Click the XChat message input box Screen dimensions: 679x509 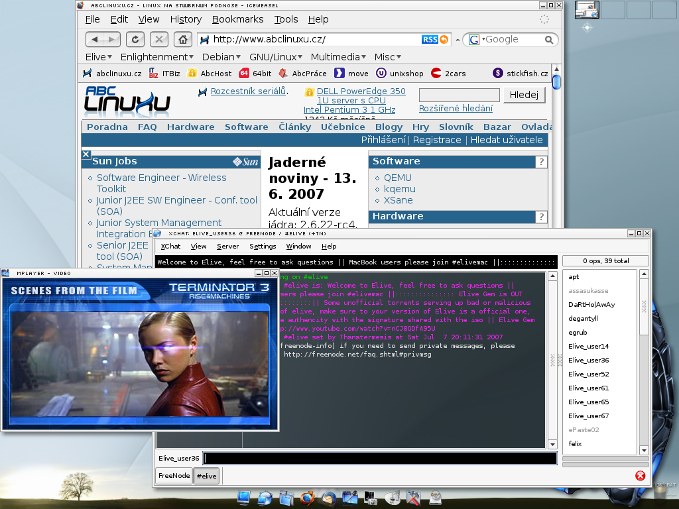(x=380, y=459)
